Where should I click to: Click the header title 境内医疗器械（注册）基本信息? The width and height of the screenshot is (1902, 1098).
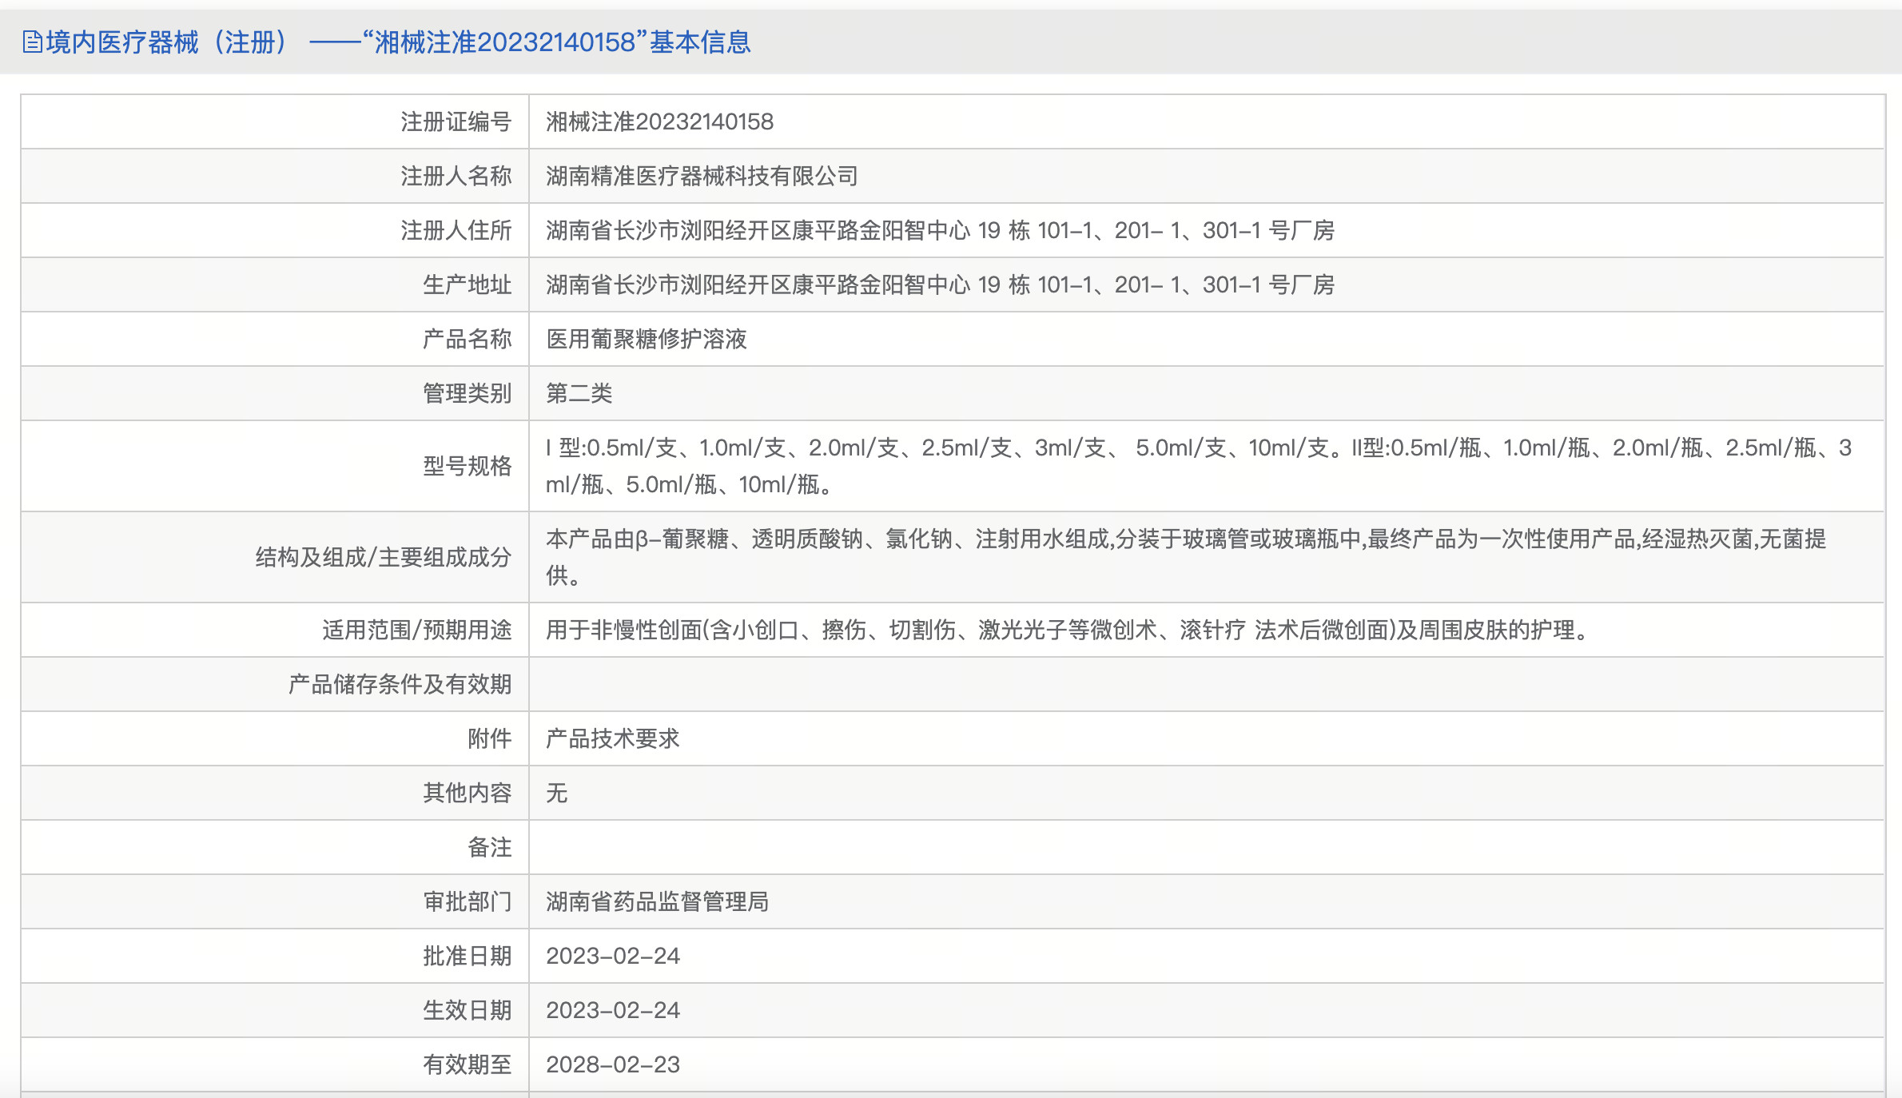398,42
